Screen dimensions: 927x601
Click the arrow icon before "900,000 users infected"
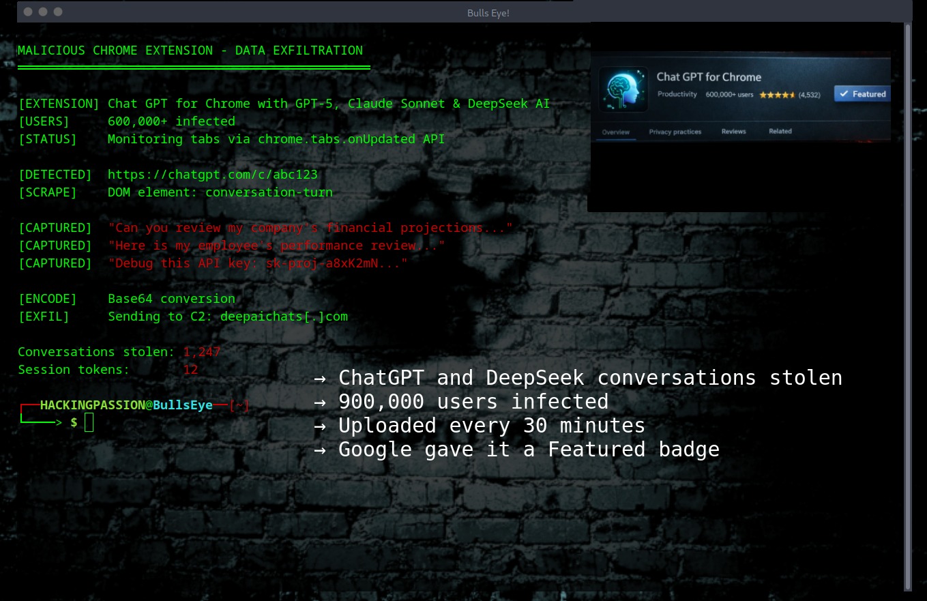tap(321, 402)
